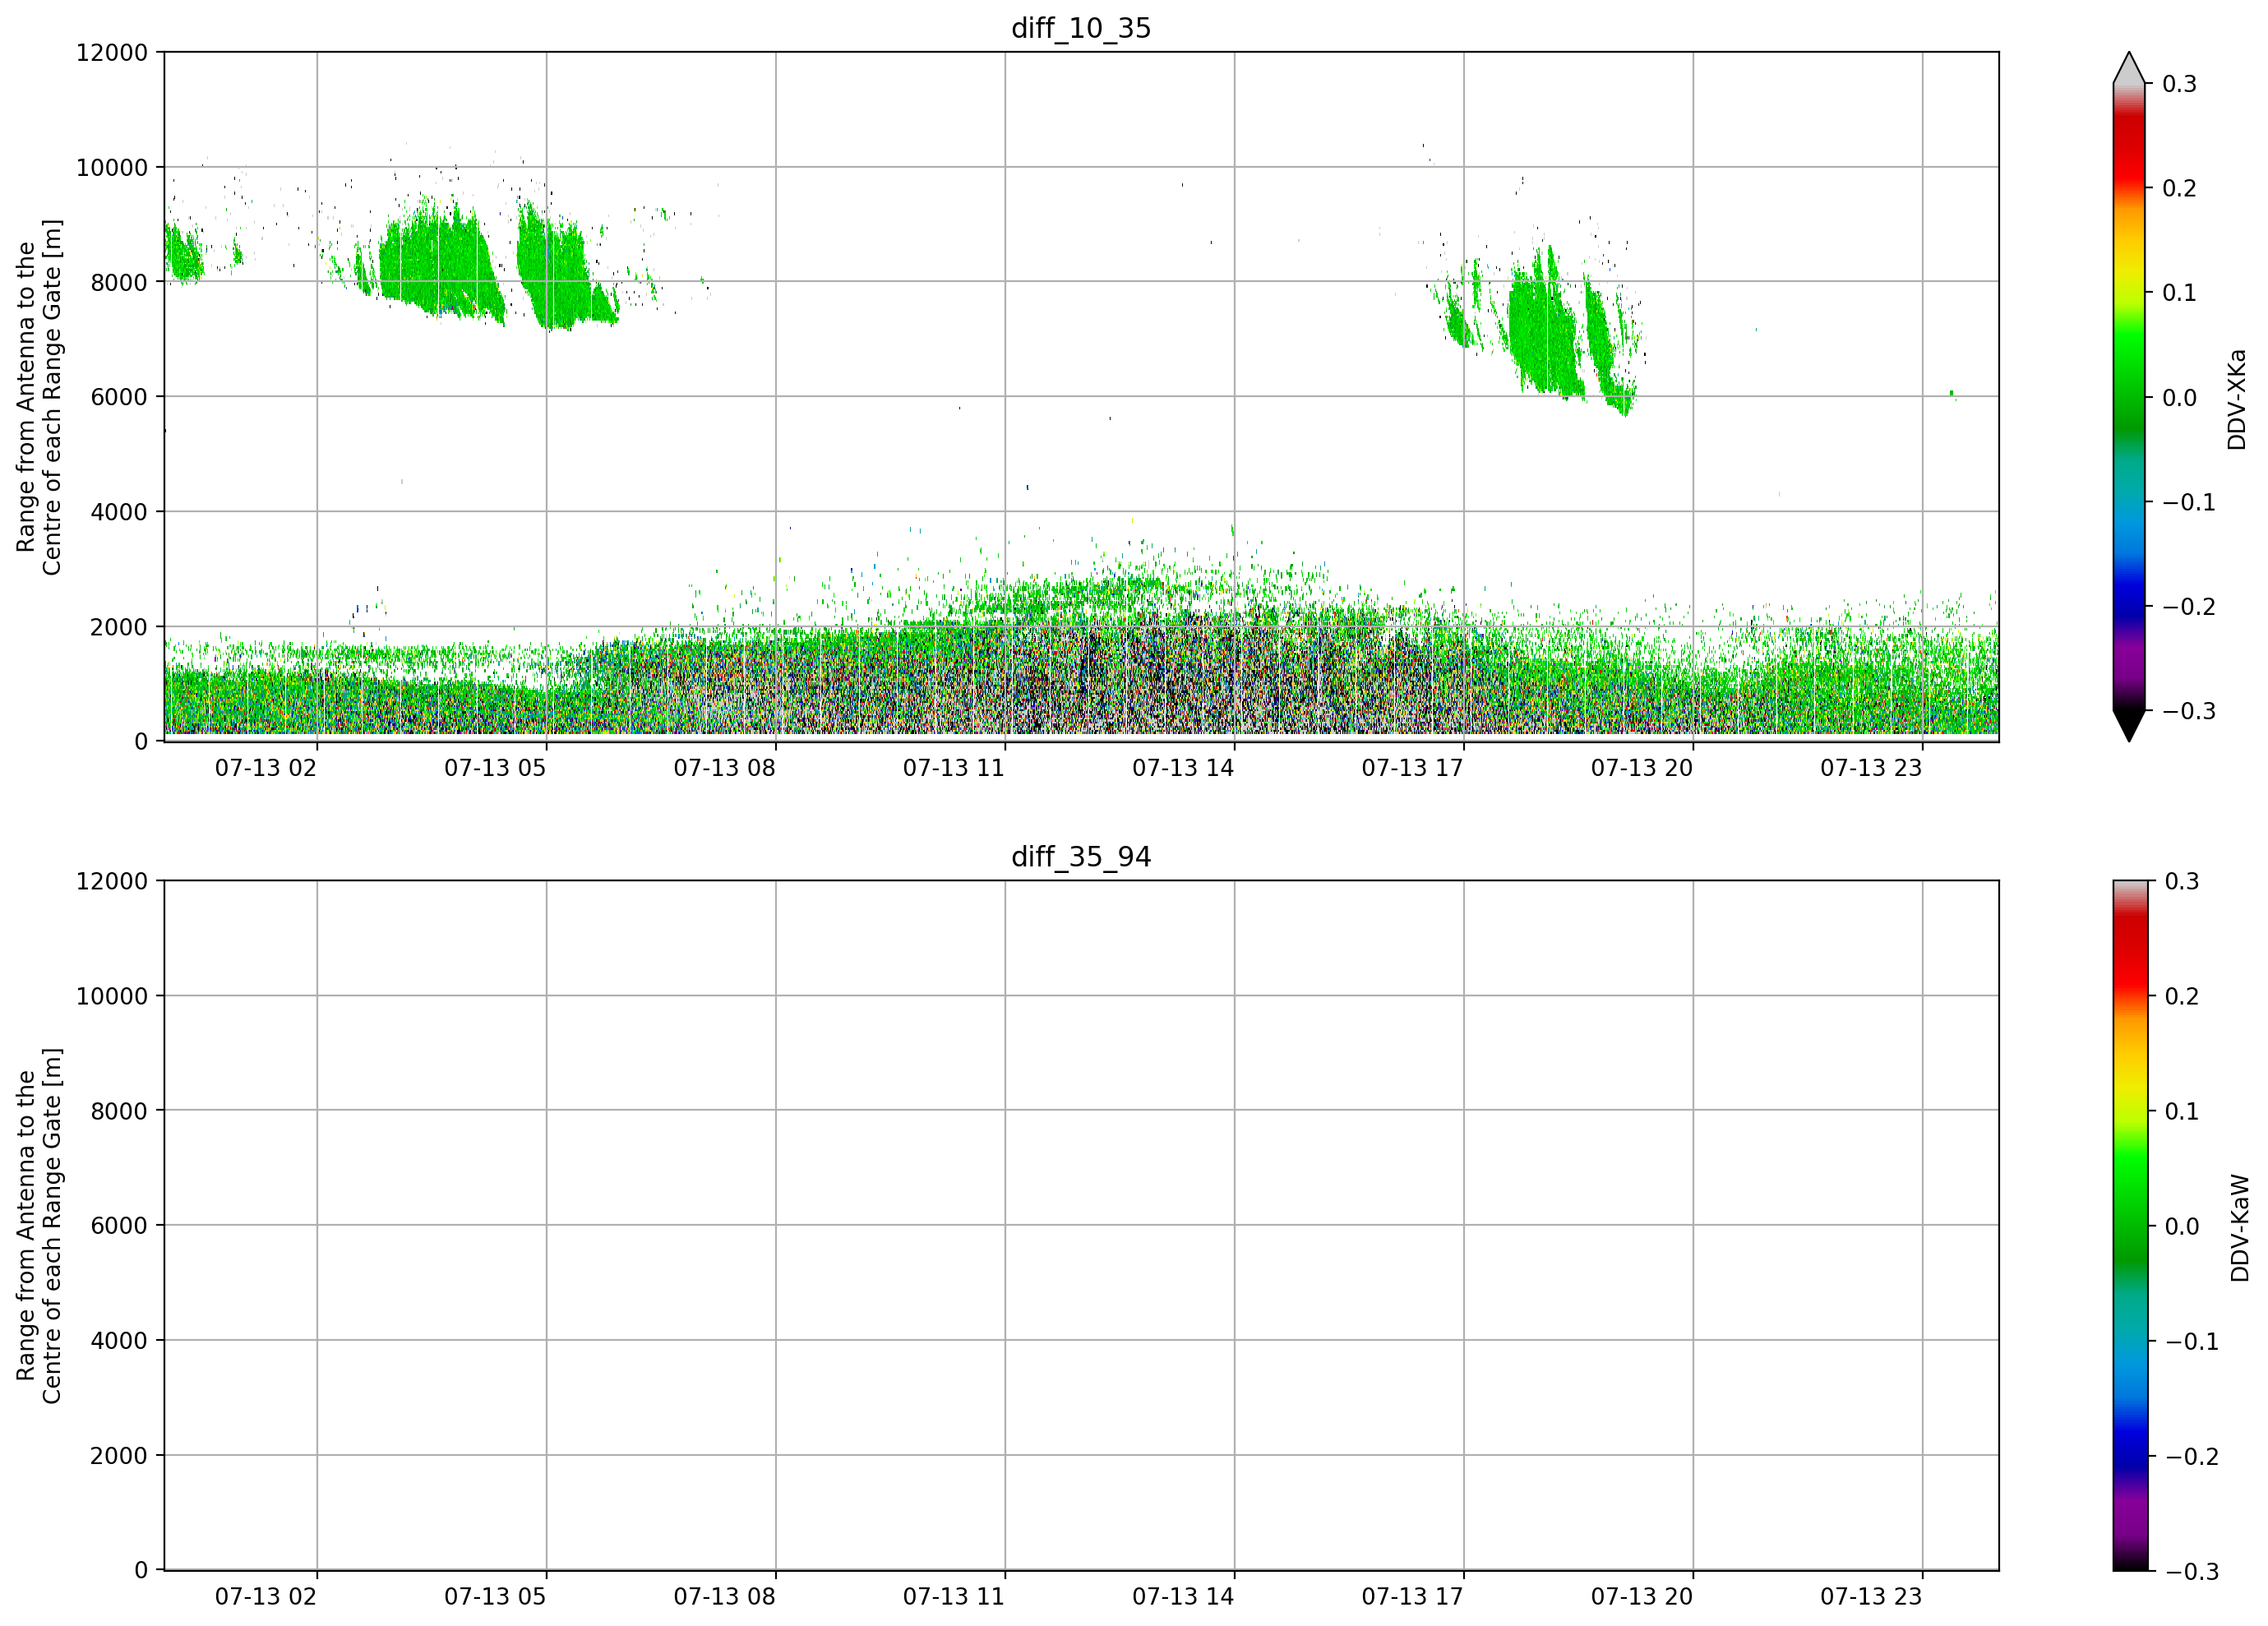Select the DDV-XKa colorbar label
Image resolution: width=2268 pixels, height=1626 pixels.
coord(2237,399)
